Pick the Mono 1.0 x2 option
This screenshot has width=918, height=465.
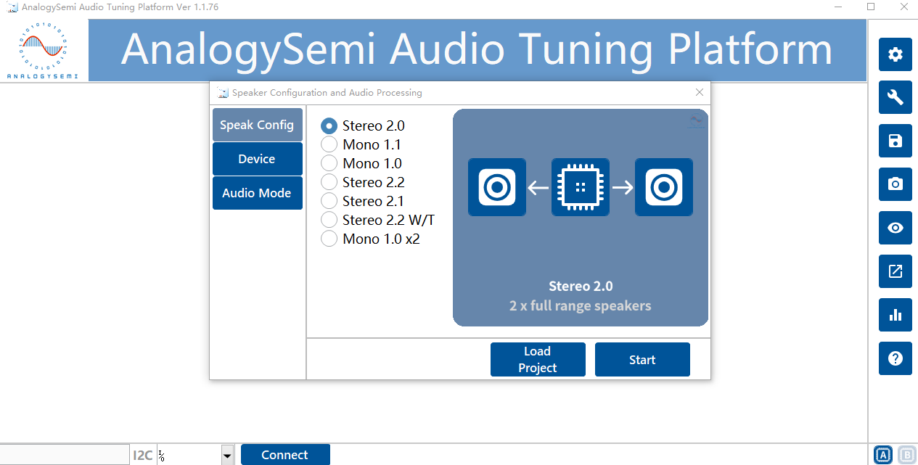329,239
